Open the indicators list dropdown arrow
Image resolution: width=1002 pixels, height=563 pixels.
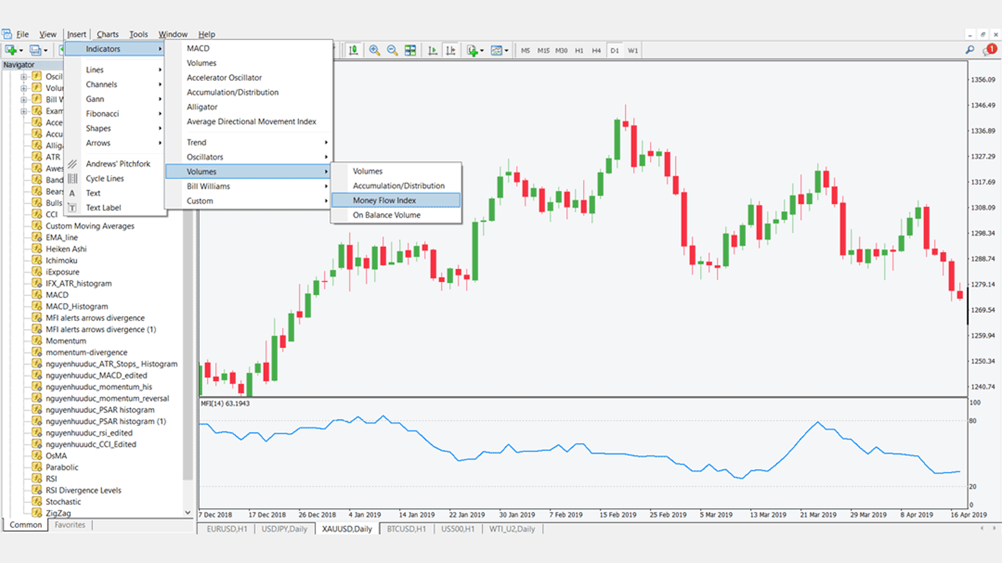[x=482, y=51]
